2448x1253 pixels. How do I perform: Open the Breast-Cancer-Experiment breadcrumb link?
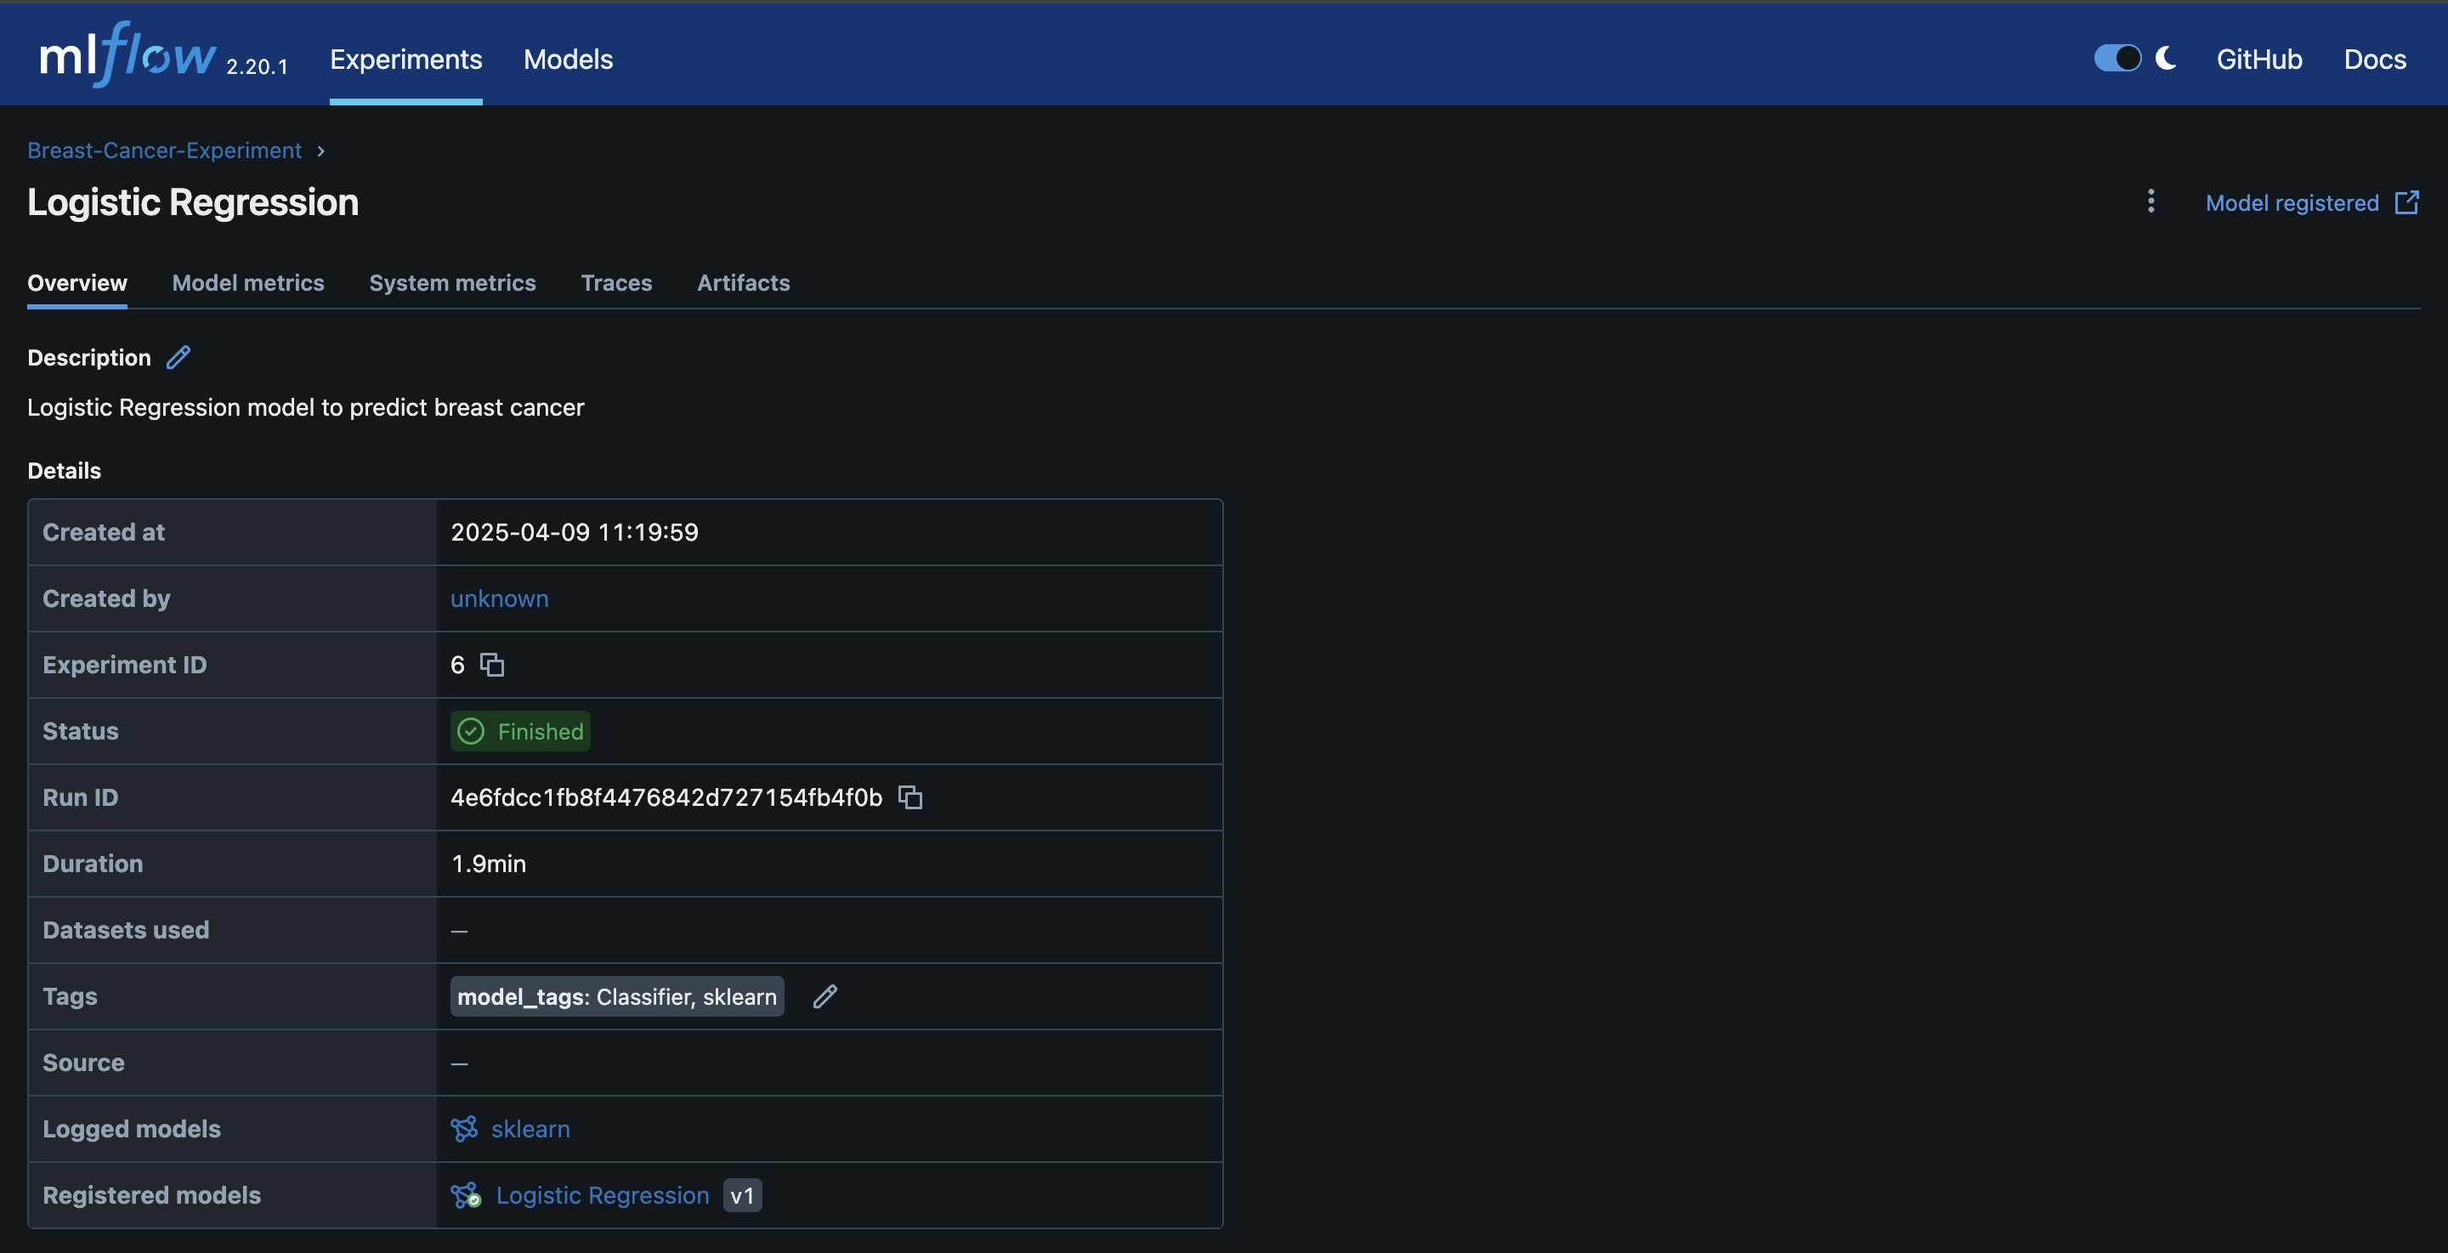coord(164,150)
